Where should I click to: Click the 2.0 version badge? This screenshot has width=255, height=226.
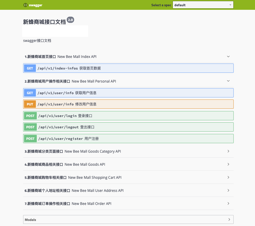(x=70, y=20)
